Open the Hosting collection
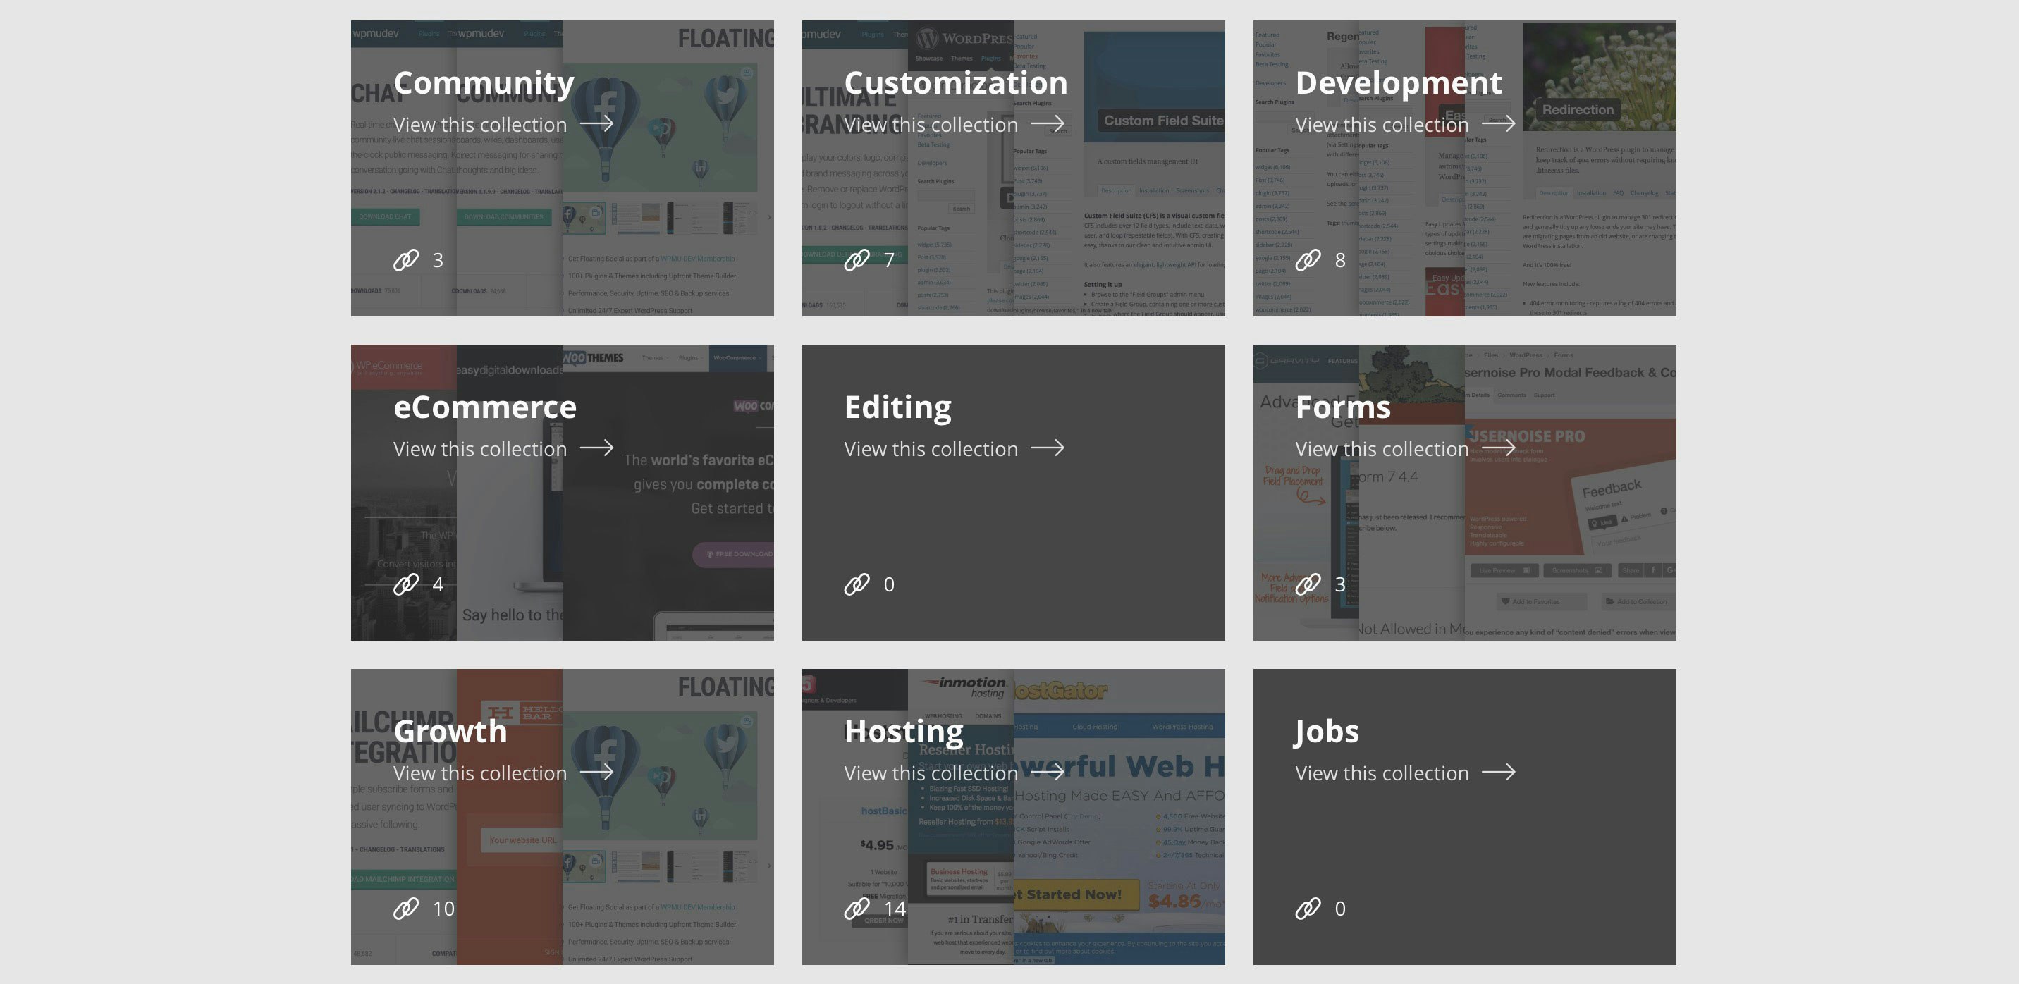Viewport: 2019px width, 984px height. pyautogui.click(x=931, y=773)
